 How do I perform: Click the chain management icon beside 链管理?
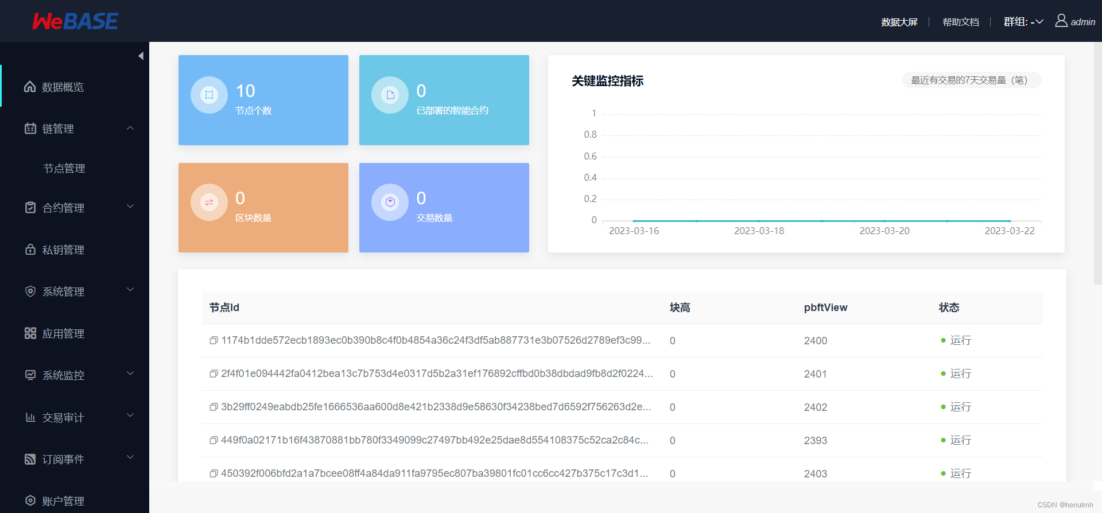click(x=30, y=129)
